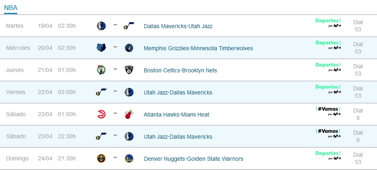
Task: Open Atlanta Hawks-Miami Heat link
Action: point(176,115)
